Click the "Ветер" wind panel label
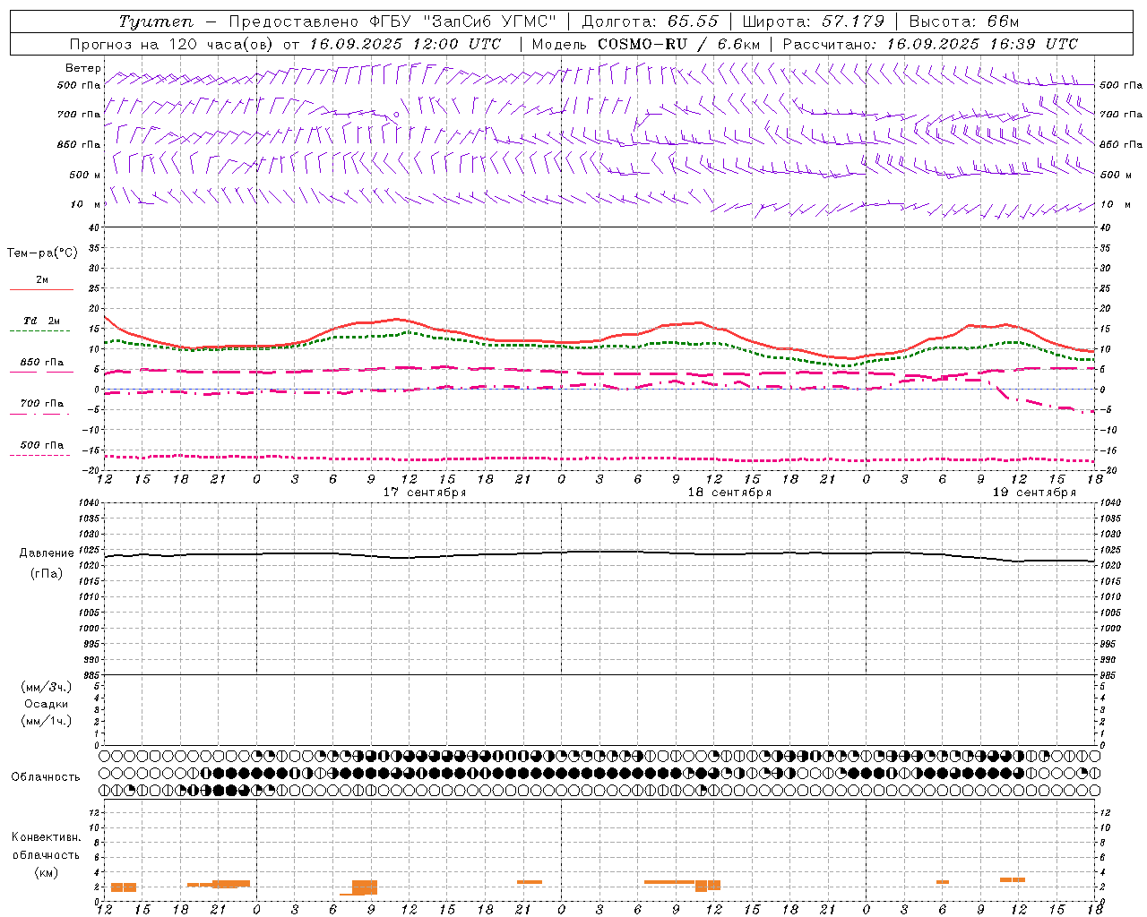The width and height of the screenshot is (1147, 917). click(83, 68)
